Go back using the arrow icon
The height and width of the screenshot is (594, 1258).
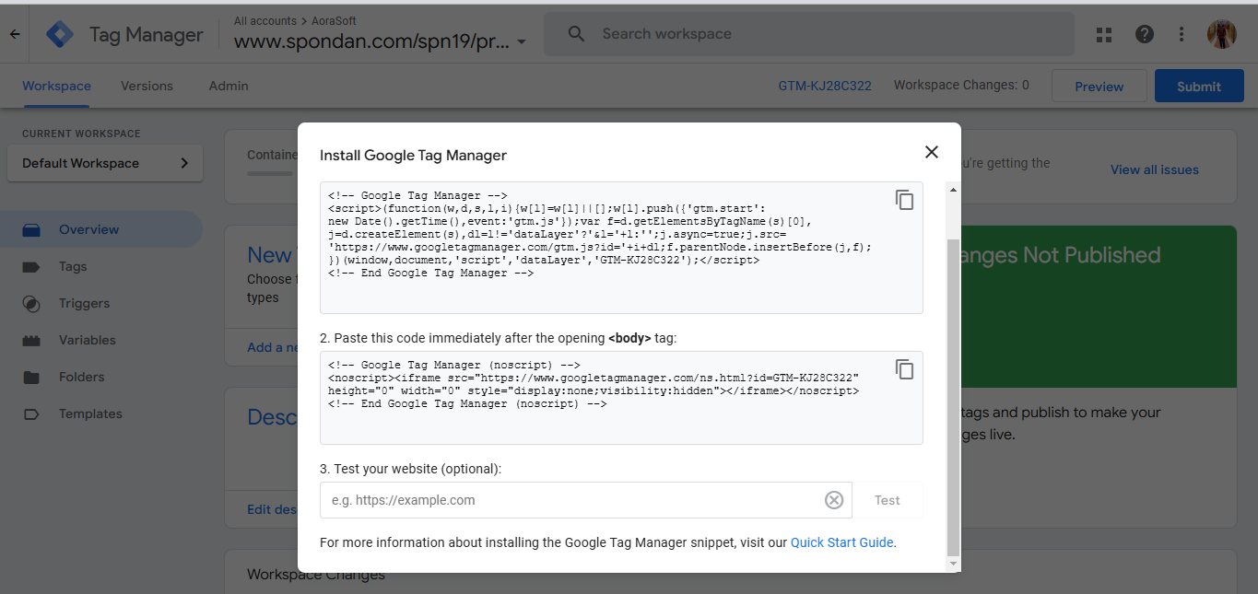pos(15,34)
